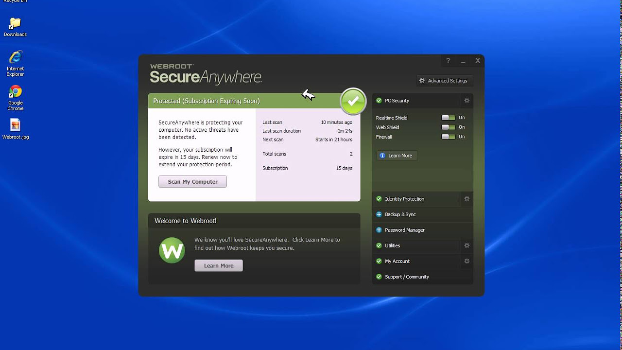The width and height of the screenshot is (622, 350).
Task: Click the Firewall label
Action: click(384, 137)
